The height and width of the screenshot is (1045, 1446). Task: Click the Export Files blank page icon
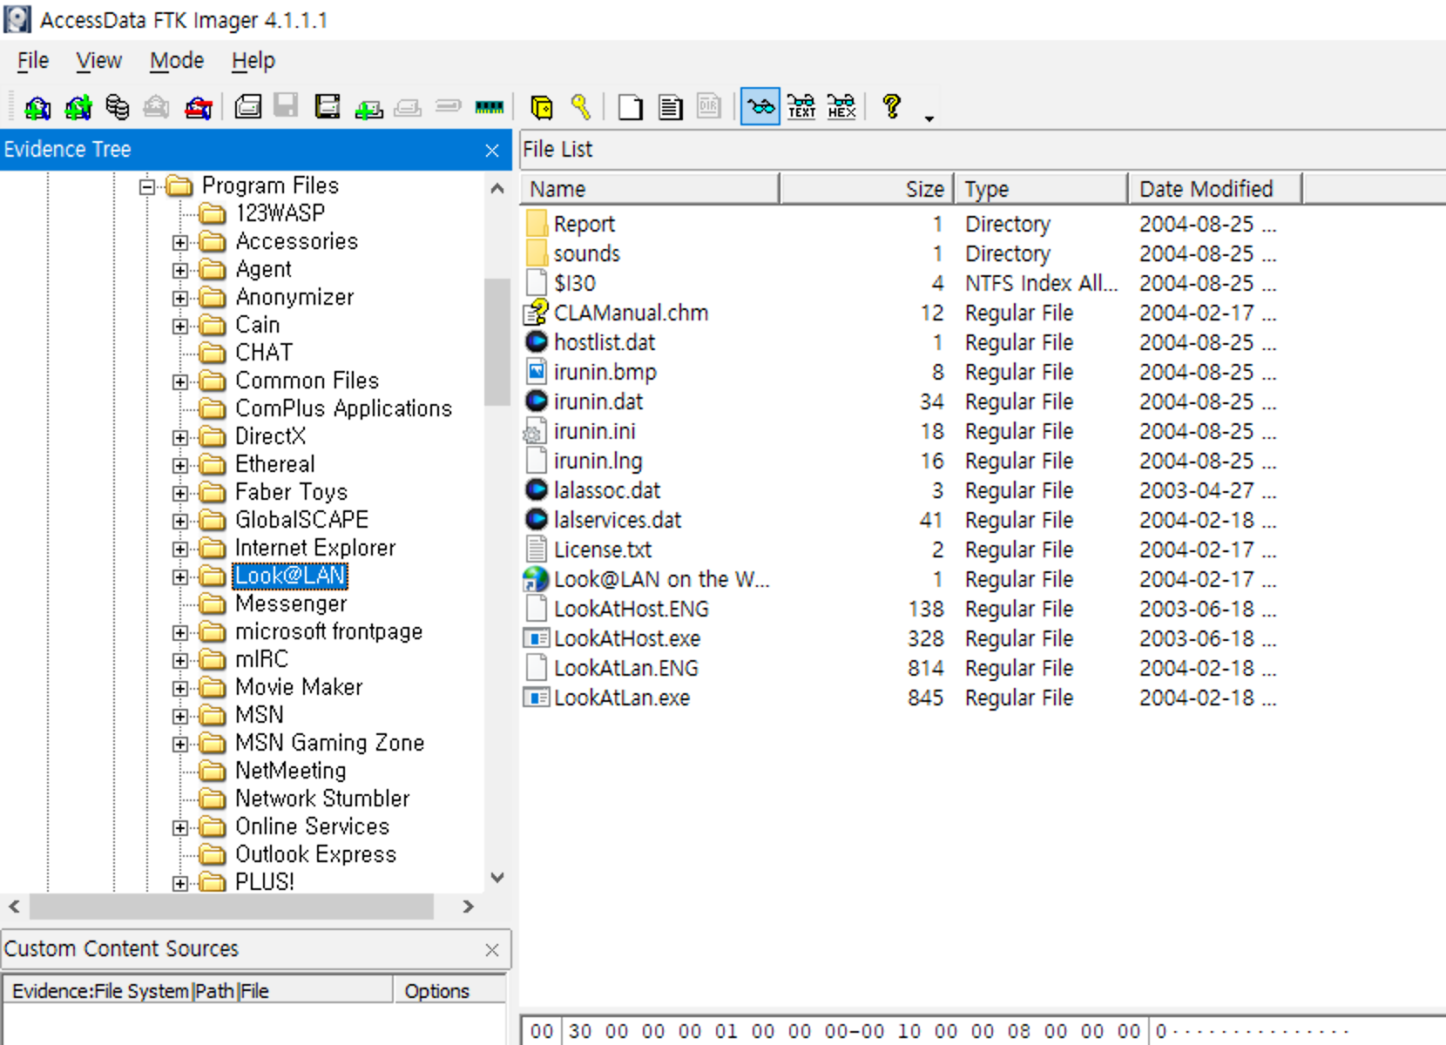tap(630, 107)
